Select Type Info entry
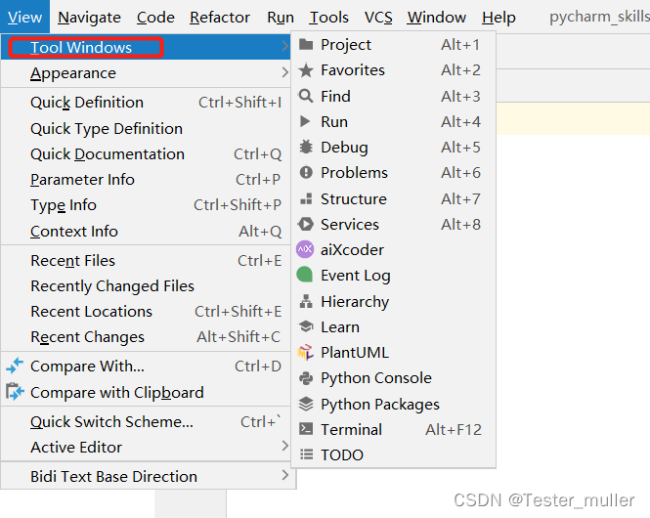The image size is (650, 518). 146,205
